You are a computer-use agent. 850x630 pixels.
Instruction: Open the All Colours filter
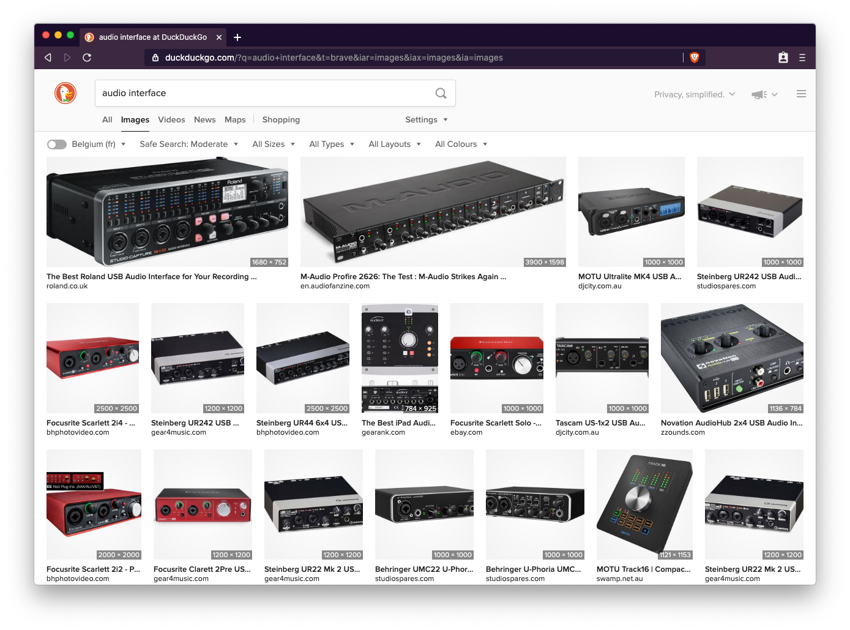click(x=461, y=144)
